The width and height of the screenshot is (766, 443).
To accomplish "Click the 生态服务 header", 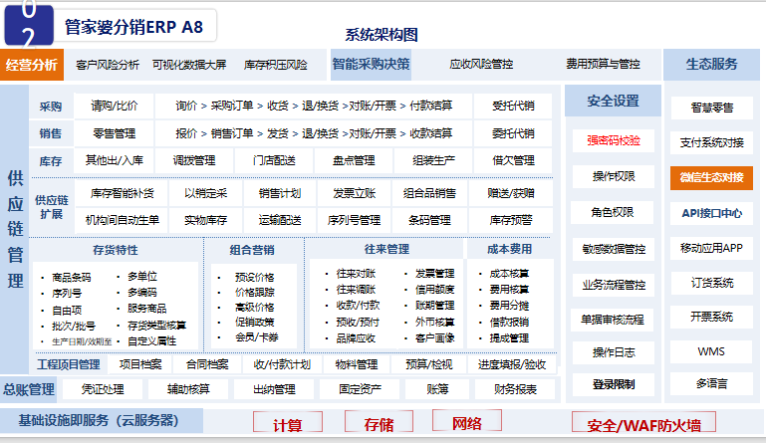I will (x=711, y=64).
